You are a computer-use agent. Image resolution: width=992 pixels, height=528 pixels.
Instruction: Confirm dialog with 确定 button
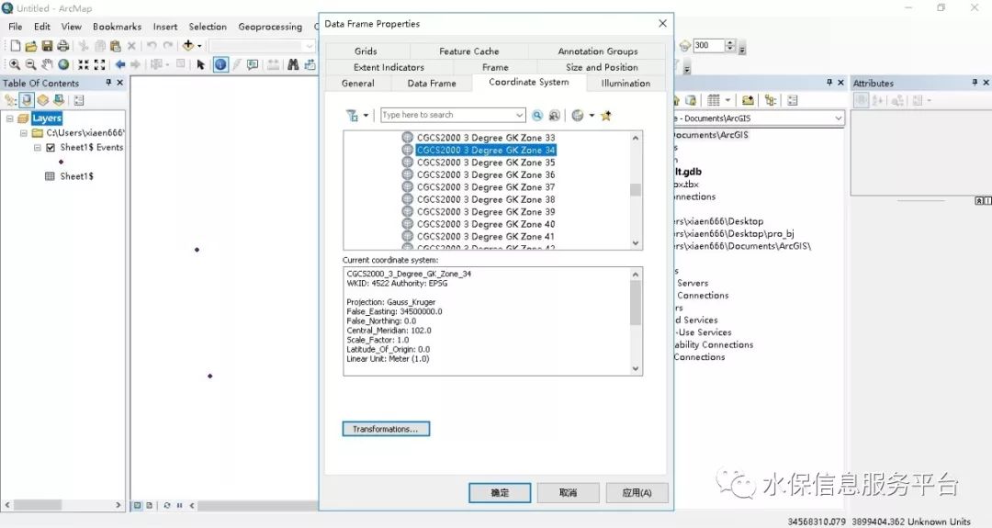pos(500,492)
